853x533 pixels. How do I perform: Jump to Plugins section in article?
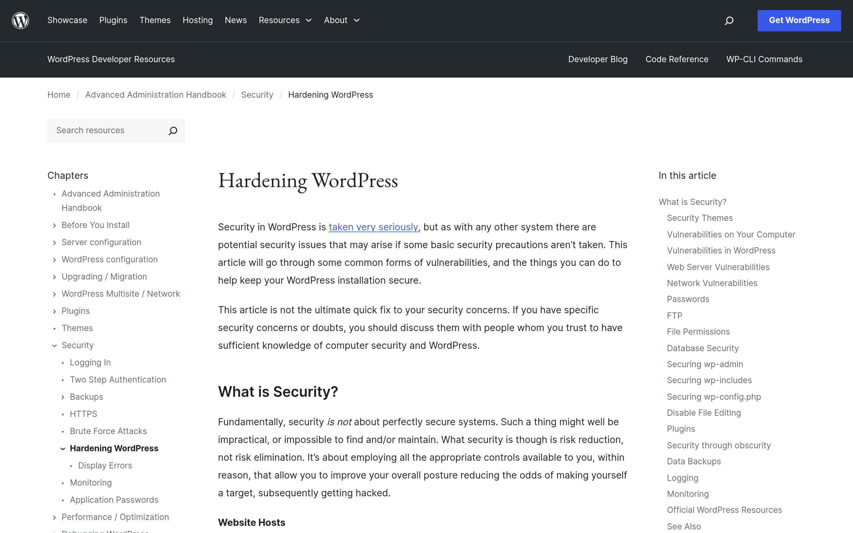pyautogui.click(x=681, y=429)
